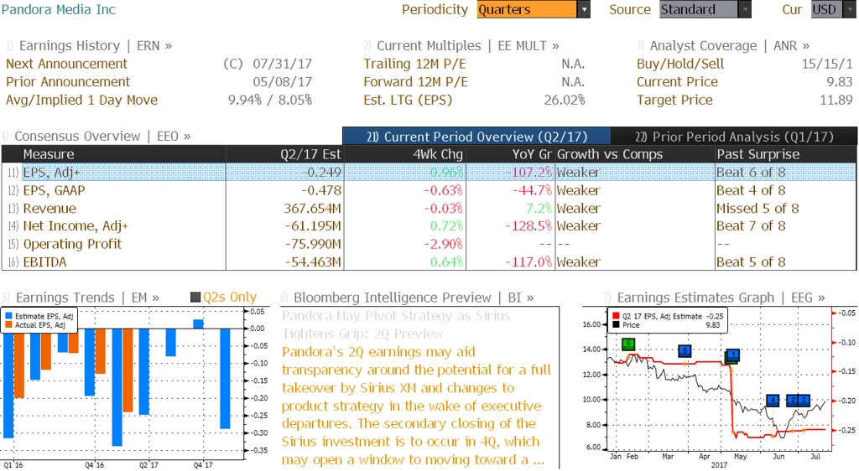Open Pandora May Pivot Strategy preview headline

[396, 324]
